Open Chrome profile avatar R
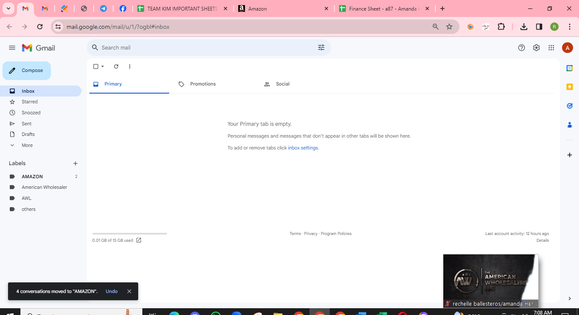 554,27
